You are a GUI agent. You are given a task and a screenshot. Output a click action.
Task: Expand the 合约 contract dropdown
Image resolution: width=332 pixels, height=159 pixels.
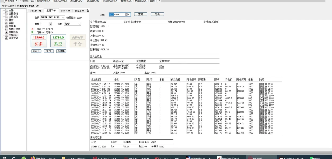tap(63, 17)
